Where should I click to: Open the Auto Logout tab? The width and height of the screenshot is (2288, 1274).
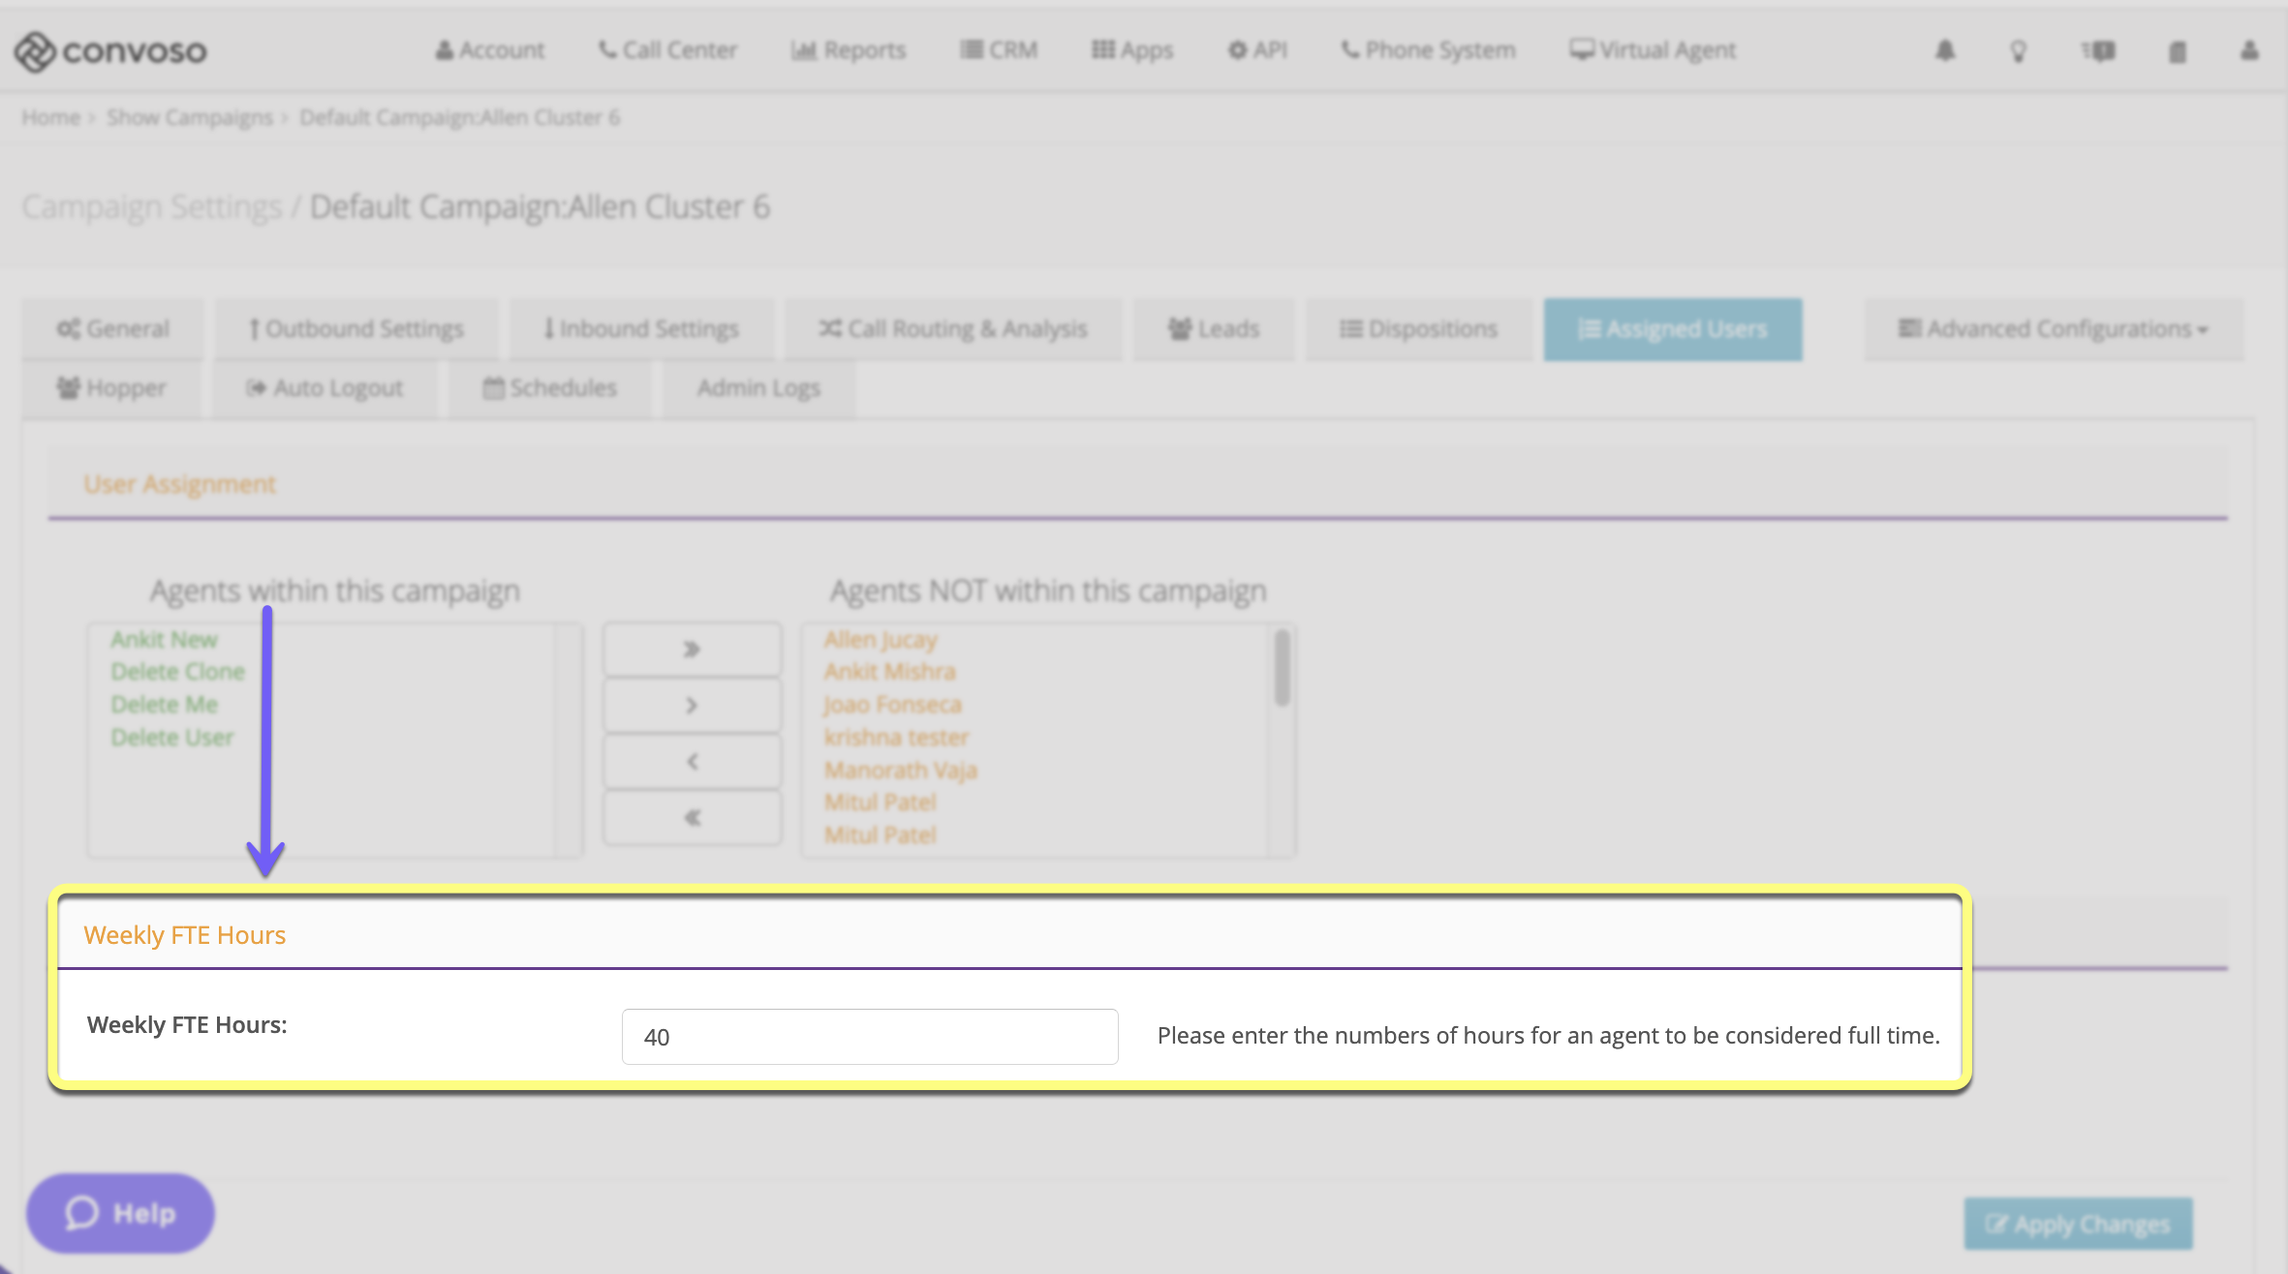click(x=325, y=388)
